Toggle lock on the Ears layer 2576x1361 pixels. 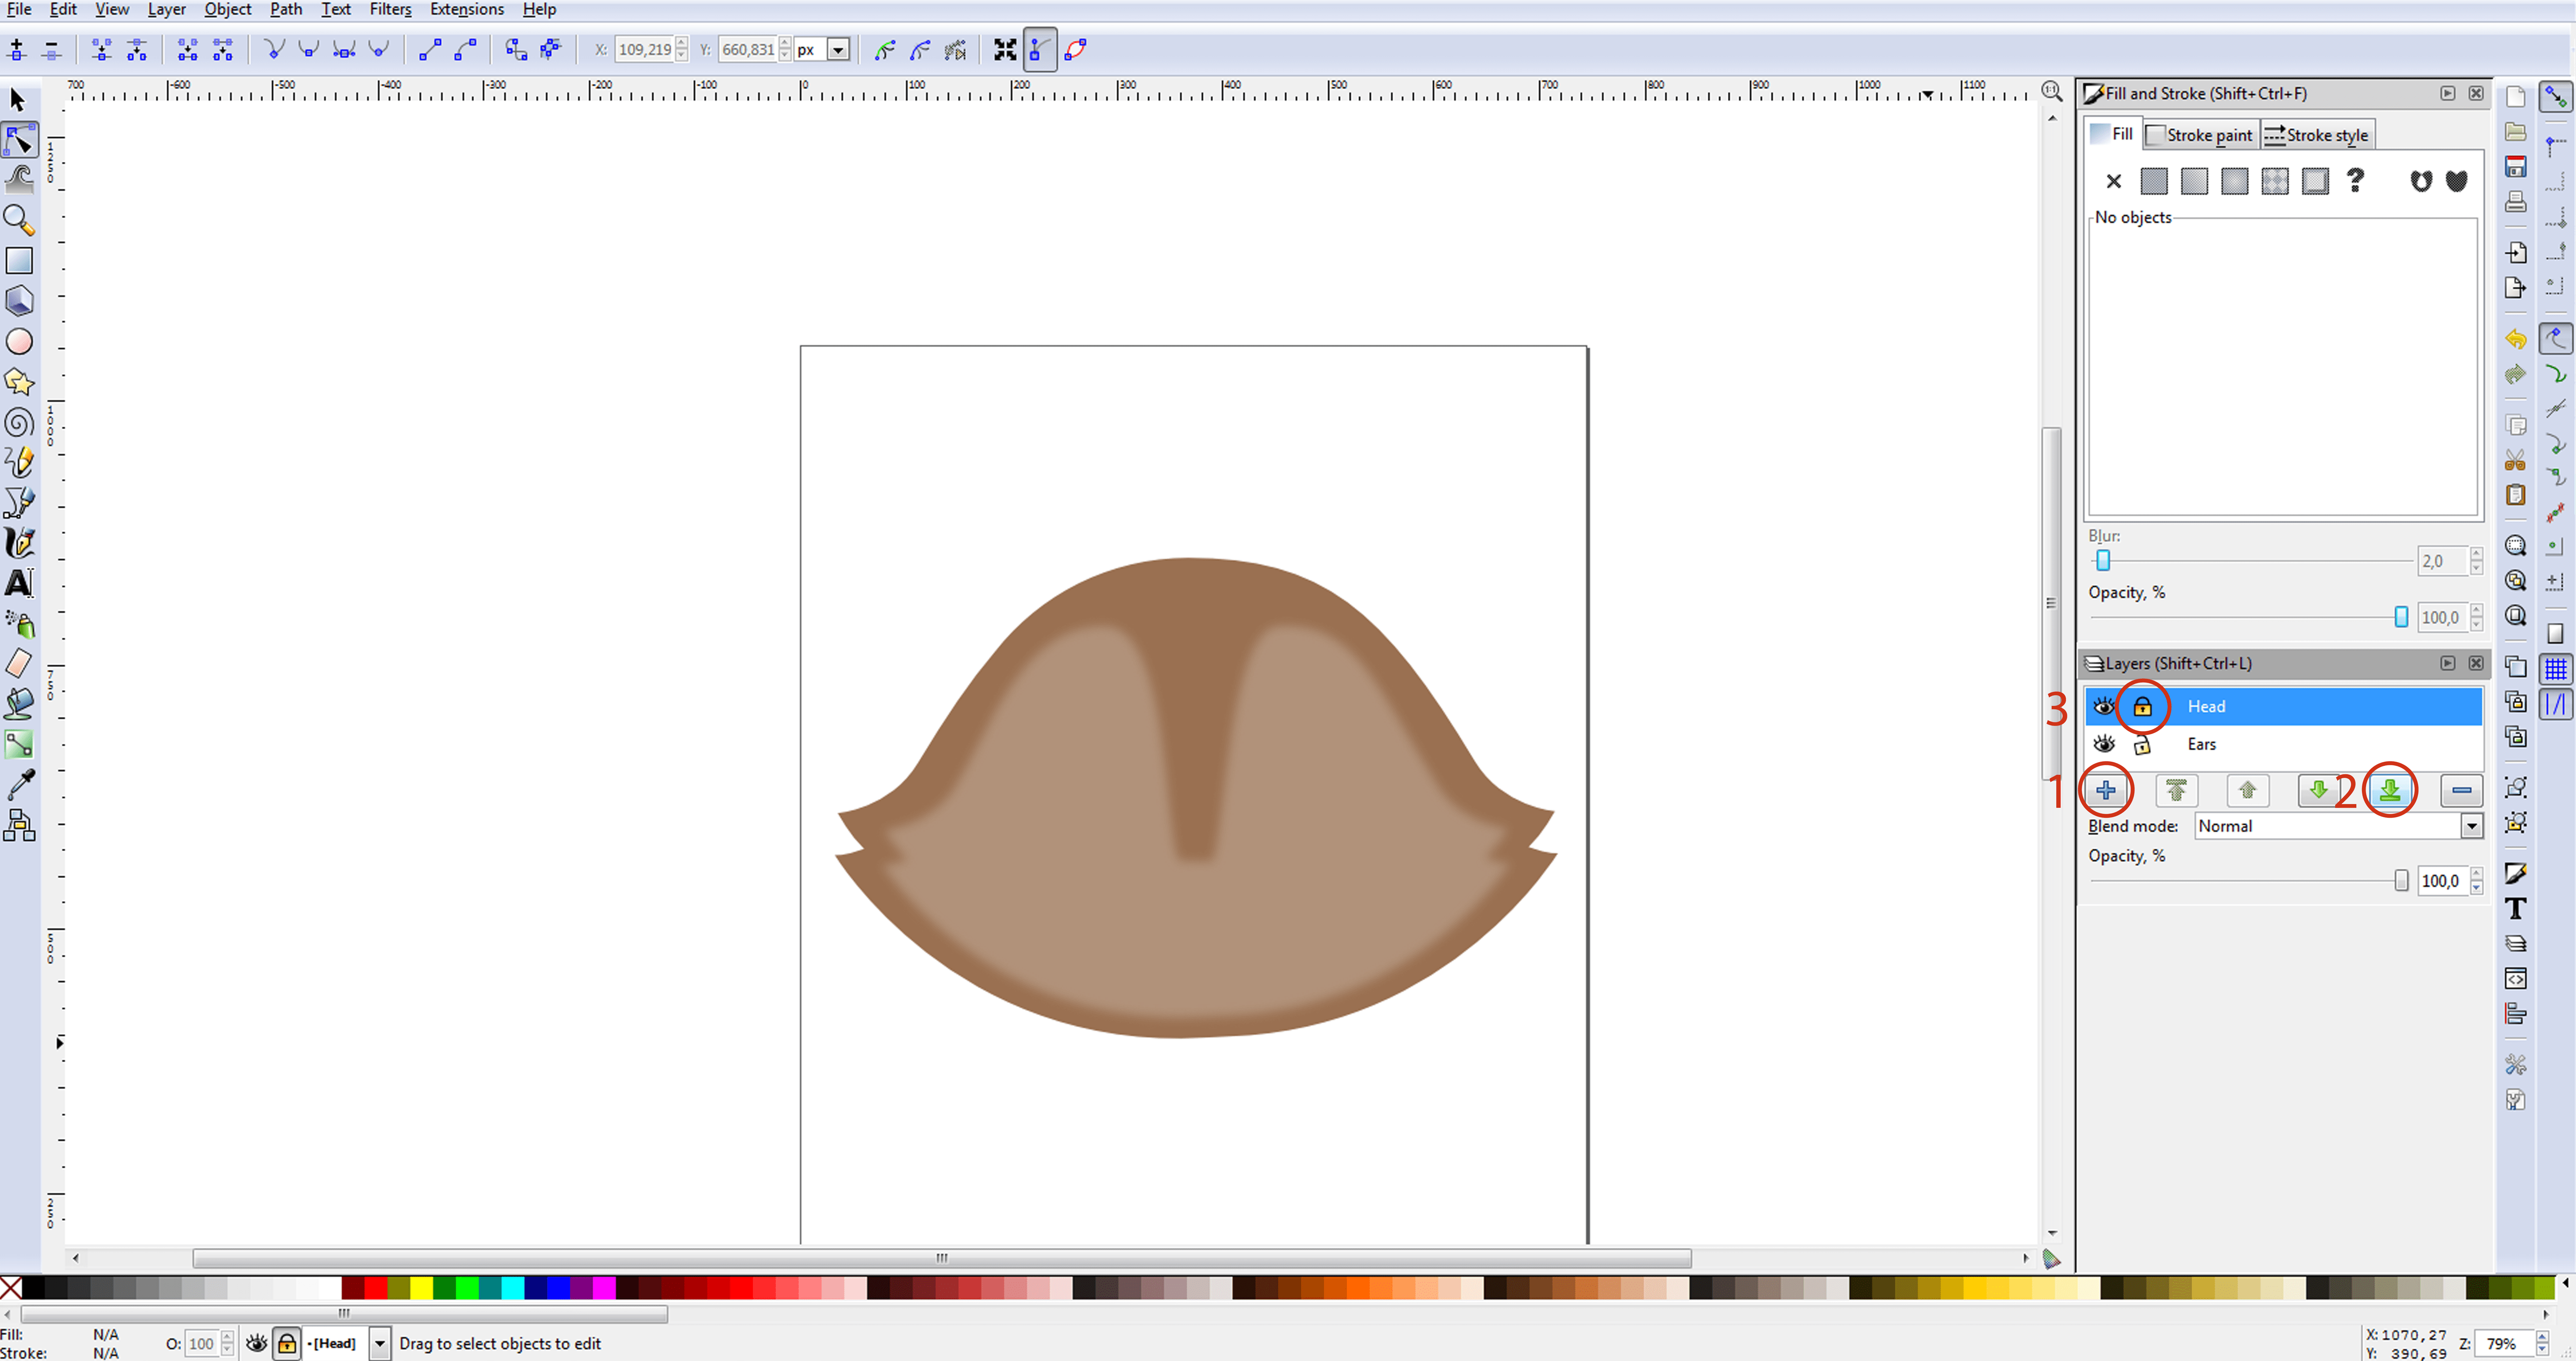point(2142,744)
